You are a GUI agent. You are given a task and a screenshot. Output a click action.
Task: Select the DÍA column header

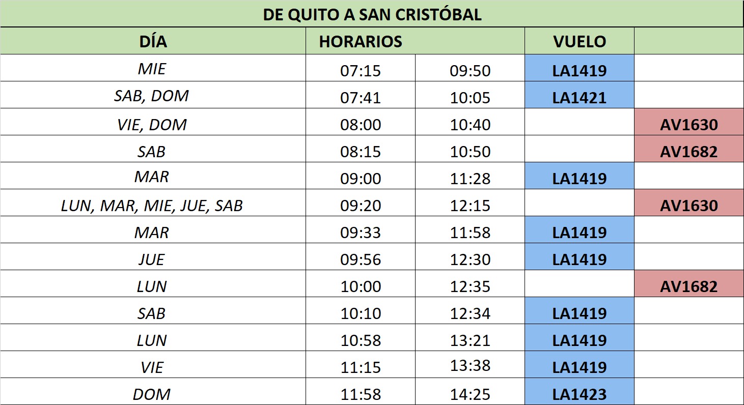(x=153, y=41)
